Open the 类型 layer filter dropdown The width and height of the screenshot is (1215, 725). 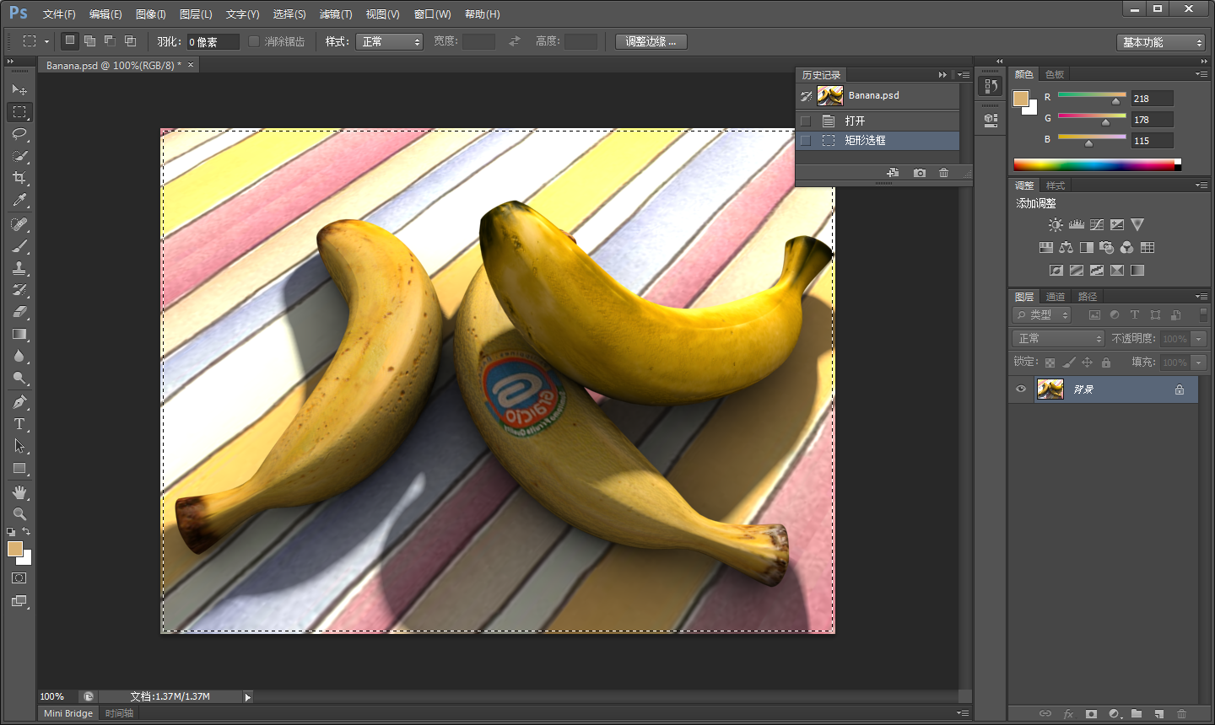click(1042, 314)
